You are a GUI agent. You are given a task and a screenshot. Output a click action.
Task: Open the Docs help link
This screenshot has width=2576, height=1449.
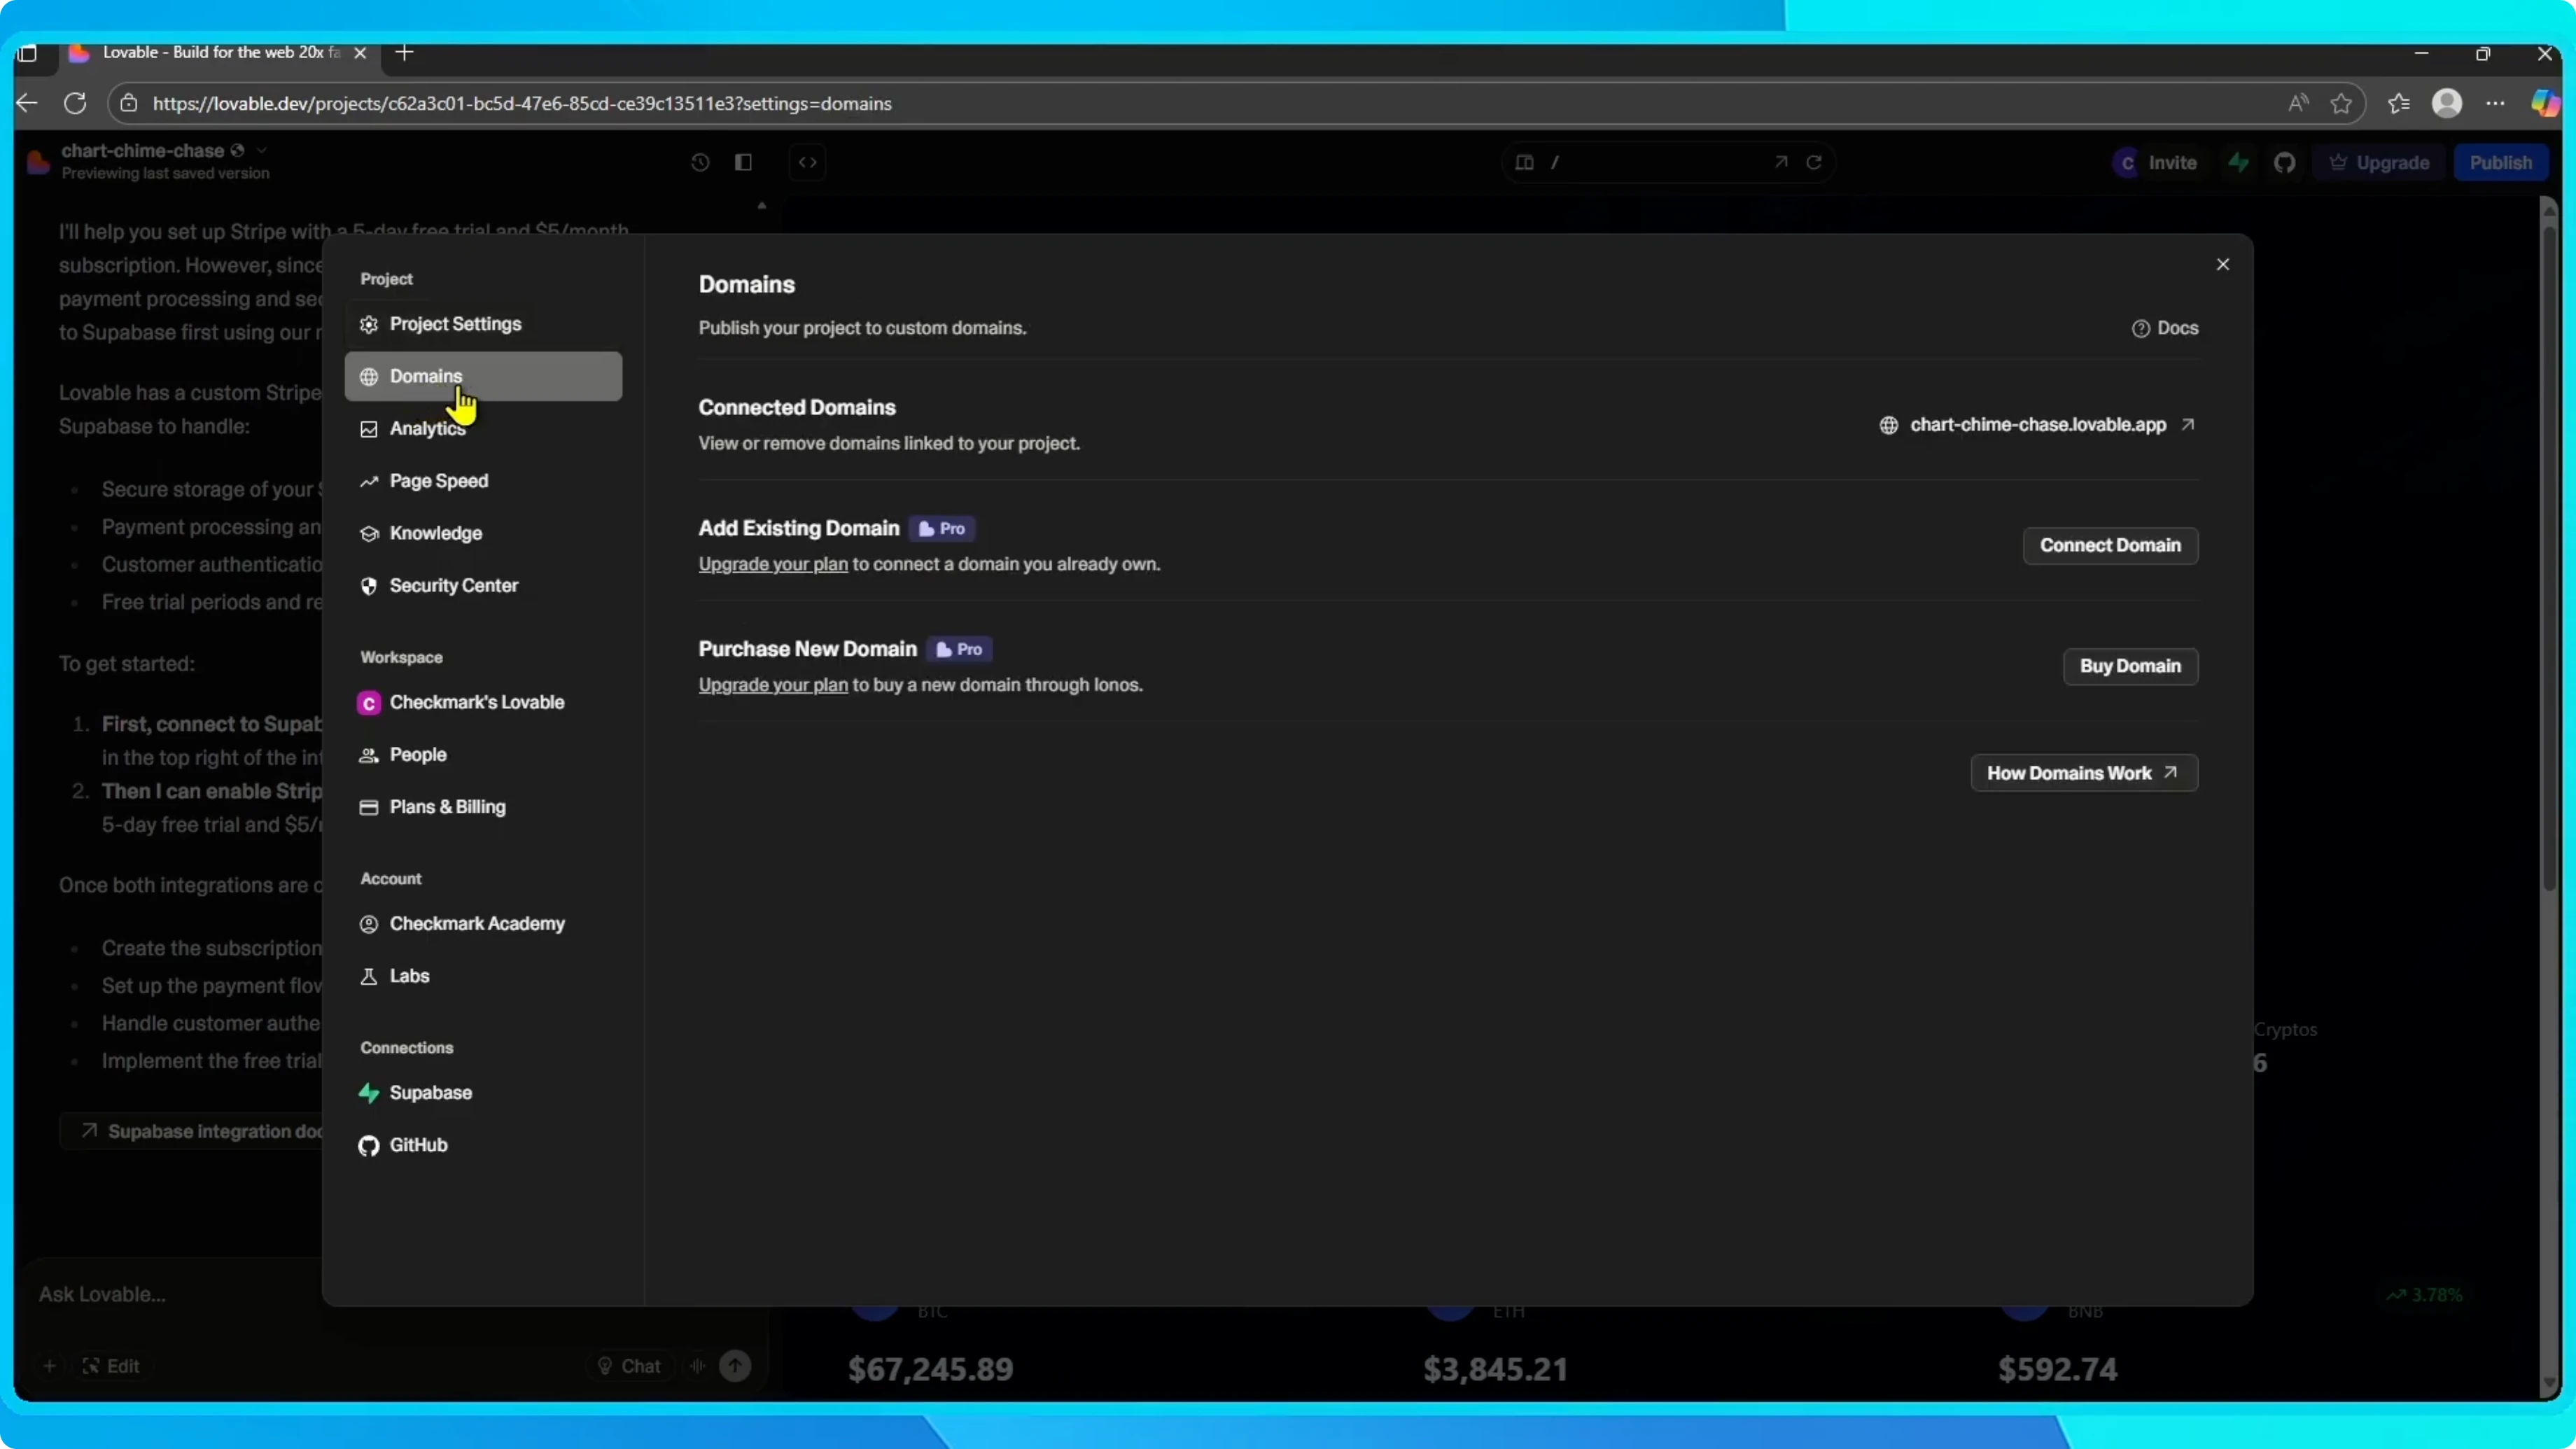tap(2165, 328)
